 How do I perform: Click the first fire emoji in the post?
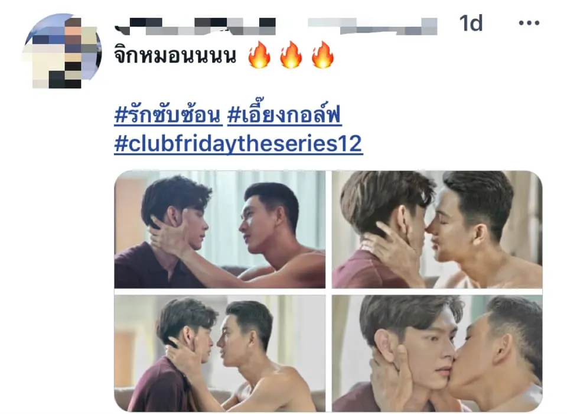[x=259, y=54]
